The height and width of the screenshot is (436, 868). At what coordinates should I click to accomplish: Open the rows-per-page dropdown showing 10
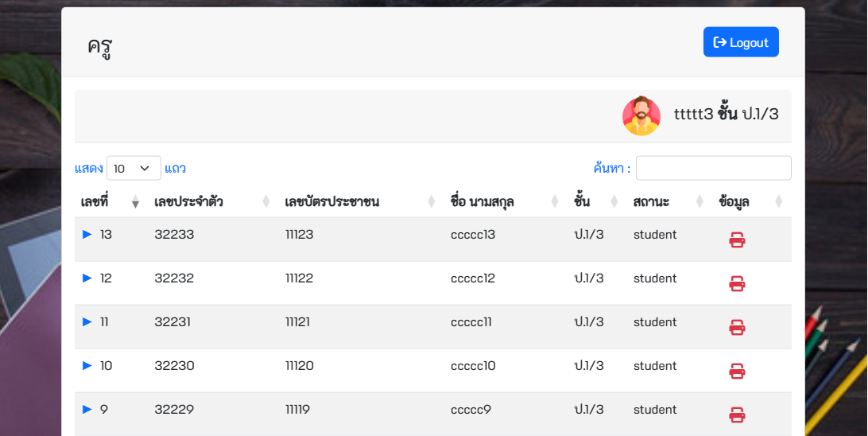(x=134, y=169)
